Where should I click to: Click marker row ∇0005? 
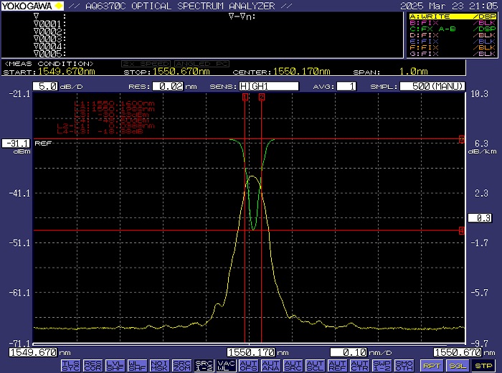coord(49,54)
